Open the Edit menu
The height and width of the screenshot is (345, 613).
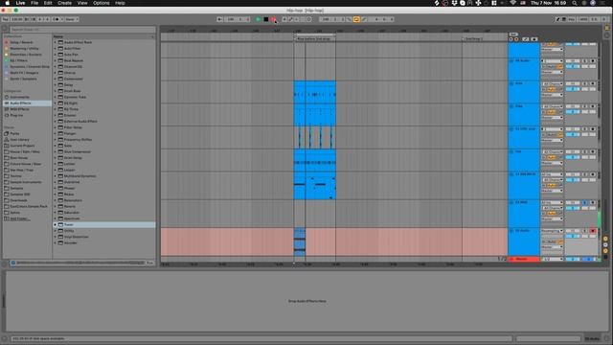coord(48,3)
